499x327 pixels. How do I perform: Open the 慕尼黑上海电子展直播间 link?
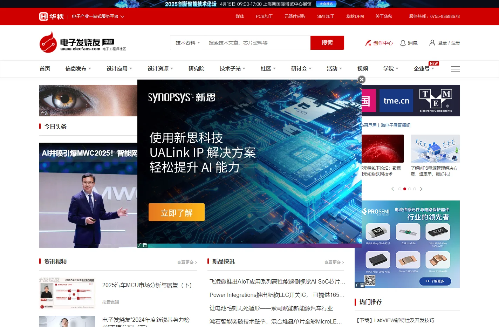(x=386, y=125)
